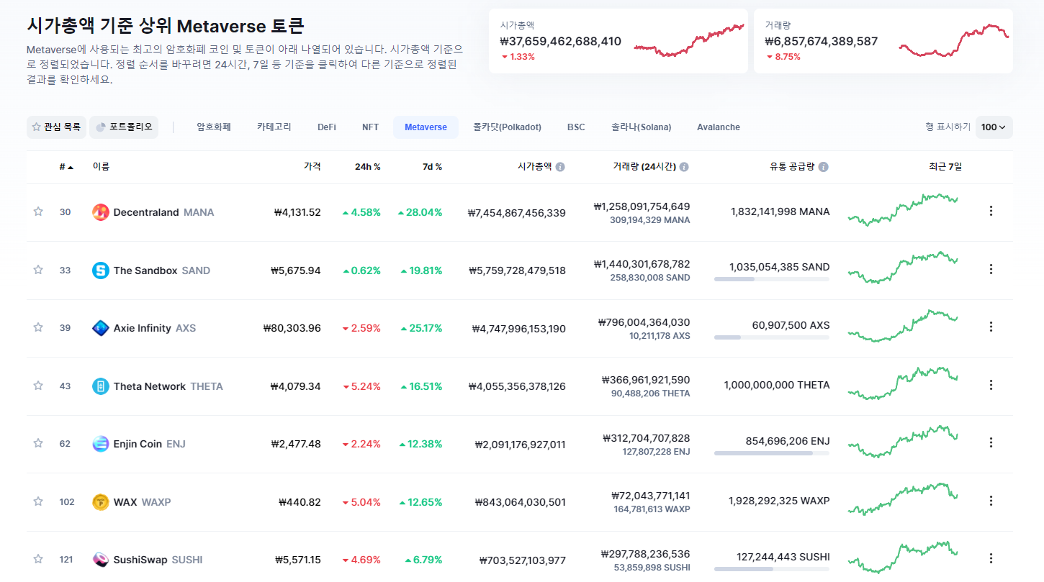The image size is (1044, 582).
Task: Toggle watchlist star for Theta Network
Action: click(38, 386)
